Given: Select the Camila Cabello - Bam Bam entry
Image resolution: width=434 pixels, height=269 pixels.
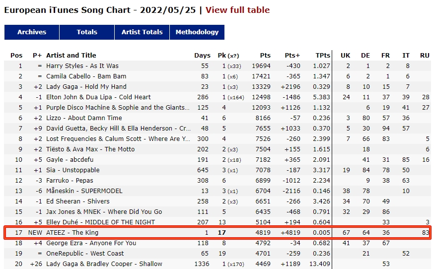Looking at the screenshot, I should click(86, 76).
